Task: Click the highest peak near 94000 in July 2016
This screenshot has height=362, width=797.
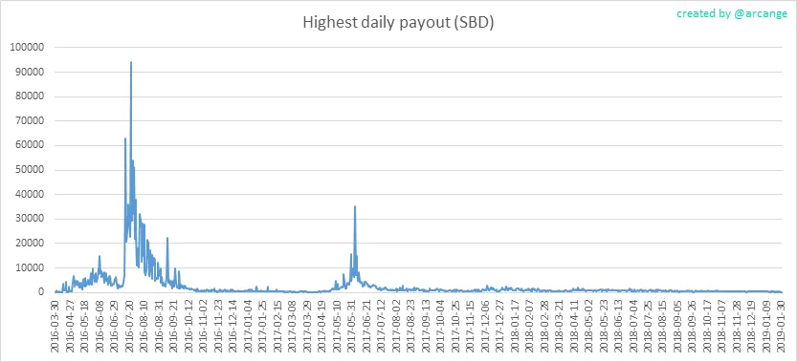Action: click(131, 62)
